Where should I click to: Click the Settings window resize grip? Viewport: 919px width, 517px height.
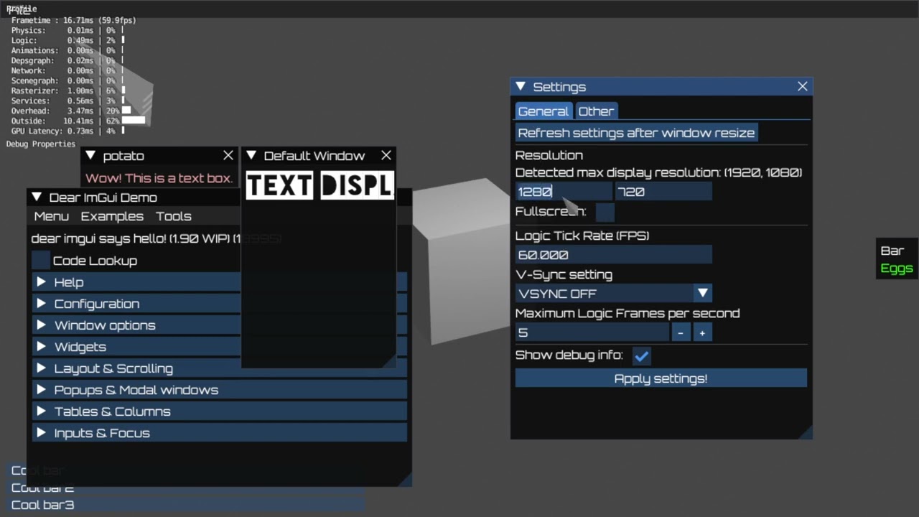point(806,432)
